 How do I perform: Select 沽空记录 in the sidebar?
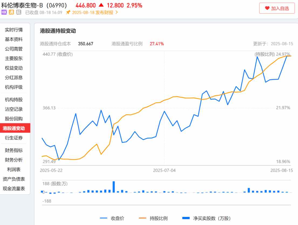point(14,109)
